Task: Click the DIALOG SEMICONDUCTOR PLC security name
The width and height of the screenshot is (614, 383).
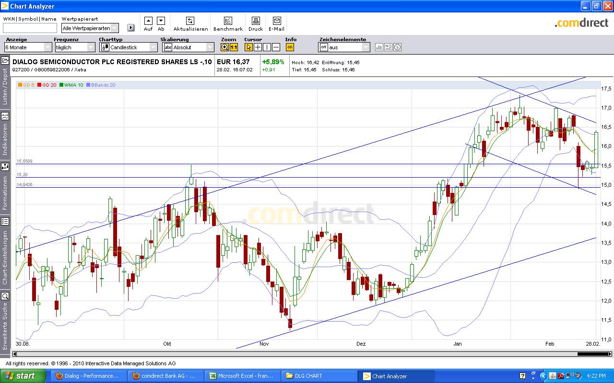Action: (112, 62)
